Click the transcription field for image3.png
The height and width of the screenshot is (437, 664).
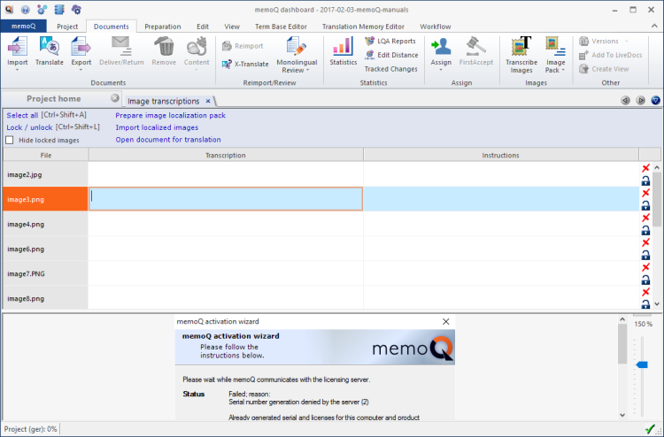226,199
